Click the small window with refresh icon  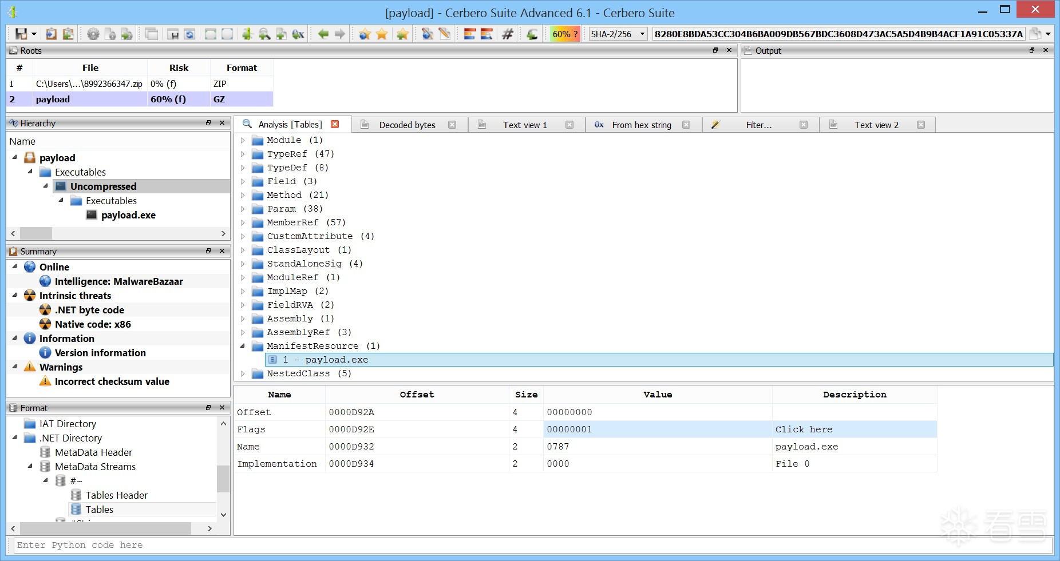pos(189,34)
